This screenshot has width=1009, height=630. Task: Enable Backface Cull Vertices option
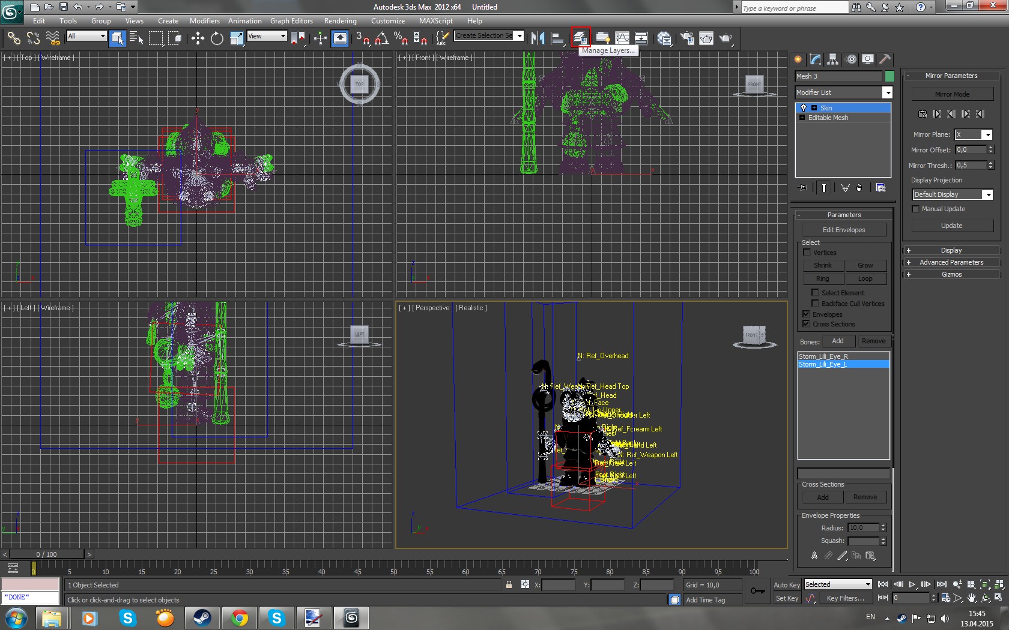tap(815, 304)
